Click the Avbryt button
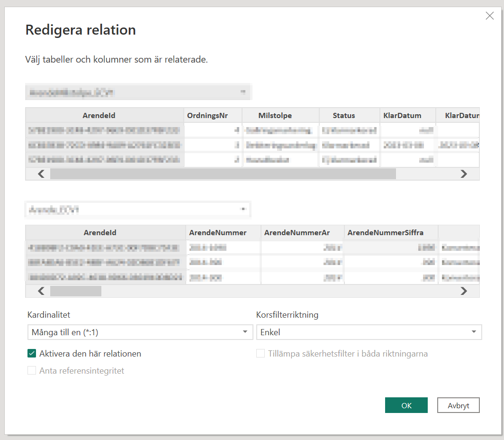This screenshot has width=504, height=440. pyautogui.click(x=459, y=405)
